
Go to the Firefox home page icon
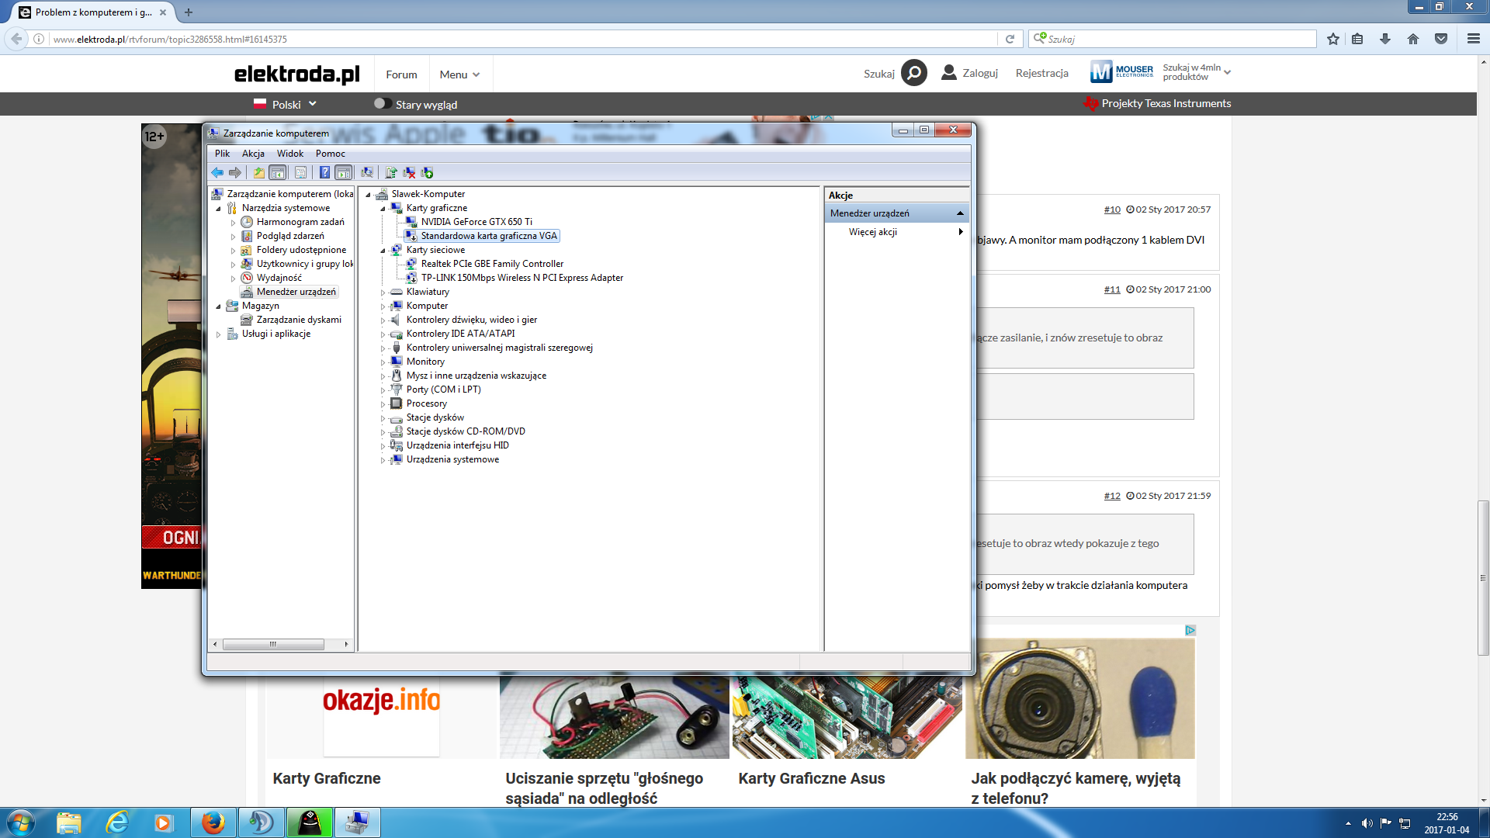coord(1413,39)
